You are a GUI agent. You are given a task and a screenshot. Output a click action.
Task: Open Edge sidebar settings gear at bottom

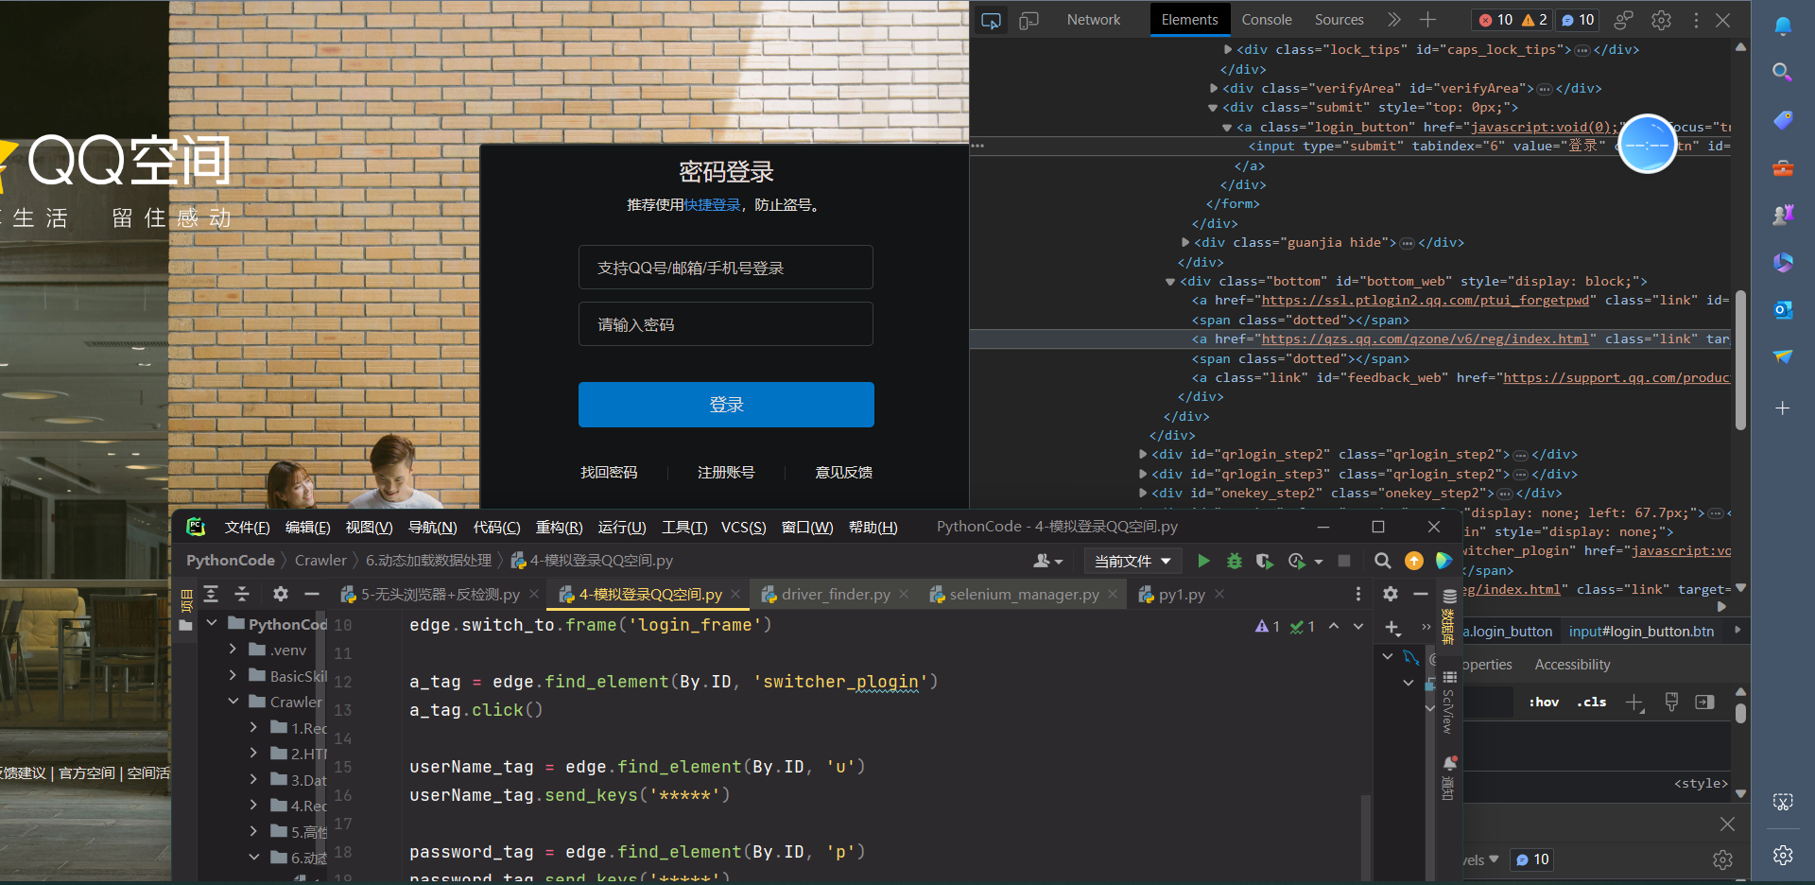coord(1783,855)
